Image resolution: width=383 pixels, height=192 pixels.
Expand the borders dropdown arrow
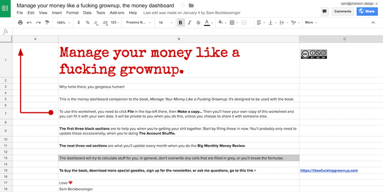237,23
